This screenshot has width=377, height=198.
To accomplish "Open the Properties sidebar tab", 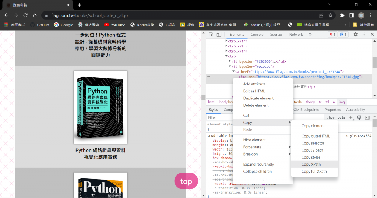I will [332, 110].
